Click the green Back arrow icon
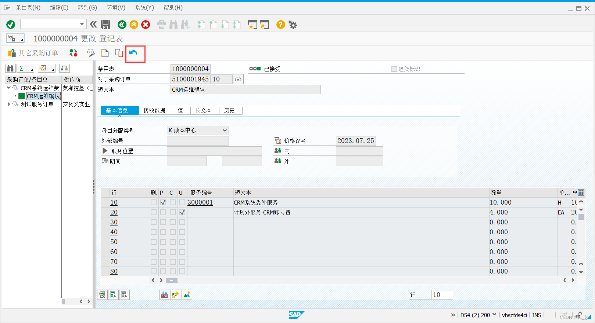The height and width of the screenshot is (323, 595). click(x=122, y=25)
